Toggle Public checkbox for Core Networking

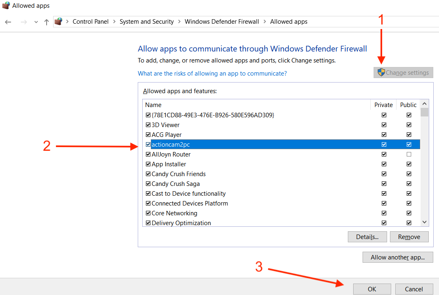pyautogui.click(x=409, y=213)
